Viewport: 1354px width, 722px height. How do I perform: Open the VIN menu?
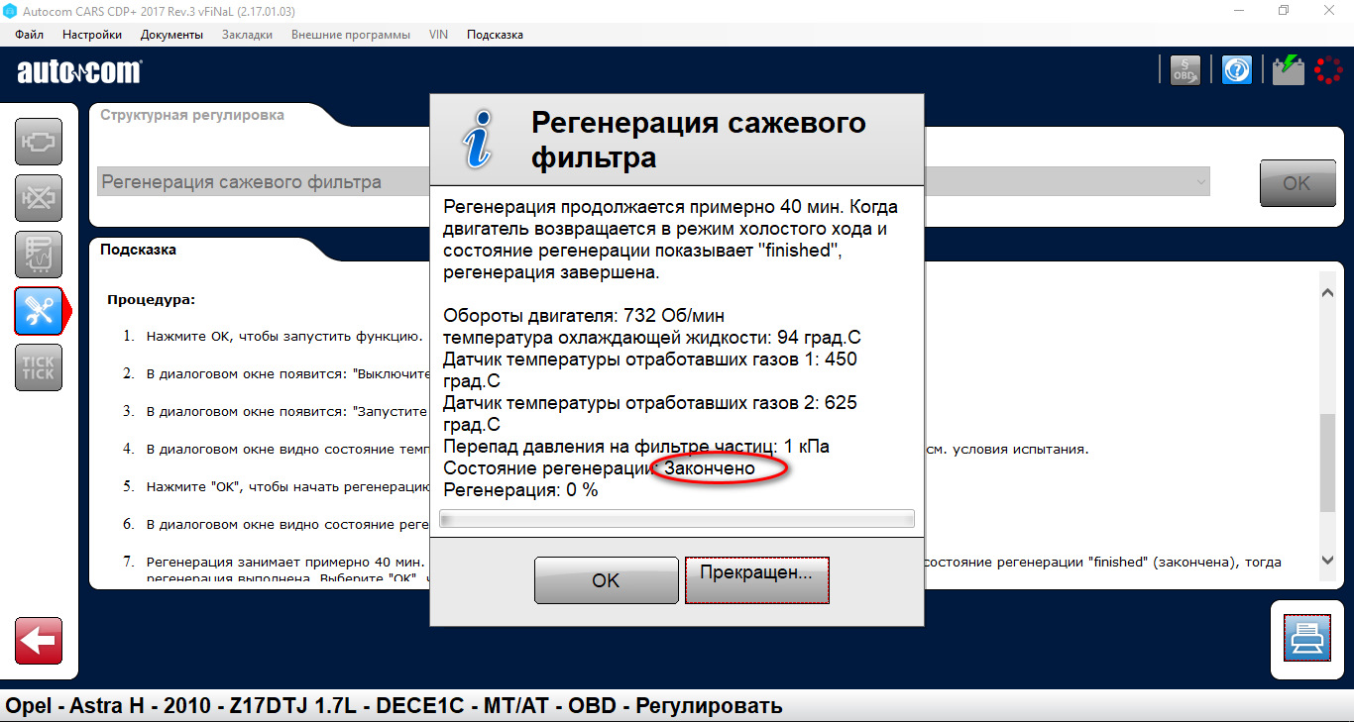[x=438, y=35]
